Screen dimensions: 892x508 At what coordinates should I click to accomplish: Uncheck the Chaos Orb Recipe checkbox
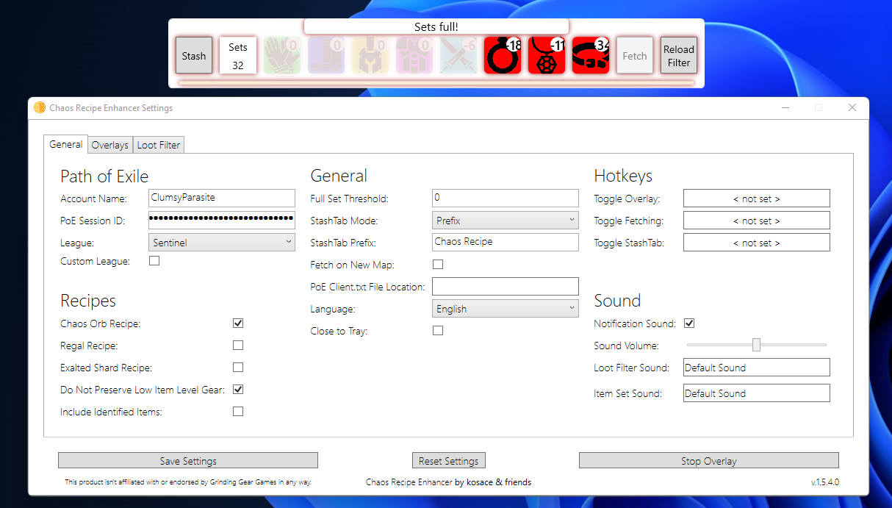(238, 323)
